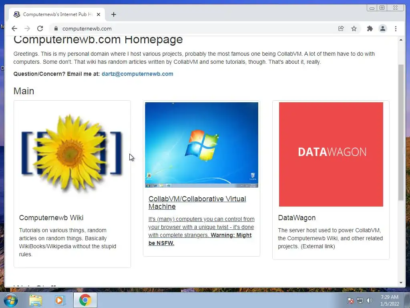The width and height of the screenshot is (410, 308).
Task: Open the volume speaker tray icon
Action: tap(370, 300)
